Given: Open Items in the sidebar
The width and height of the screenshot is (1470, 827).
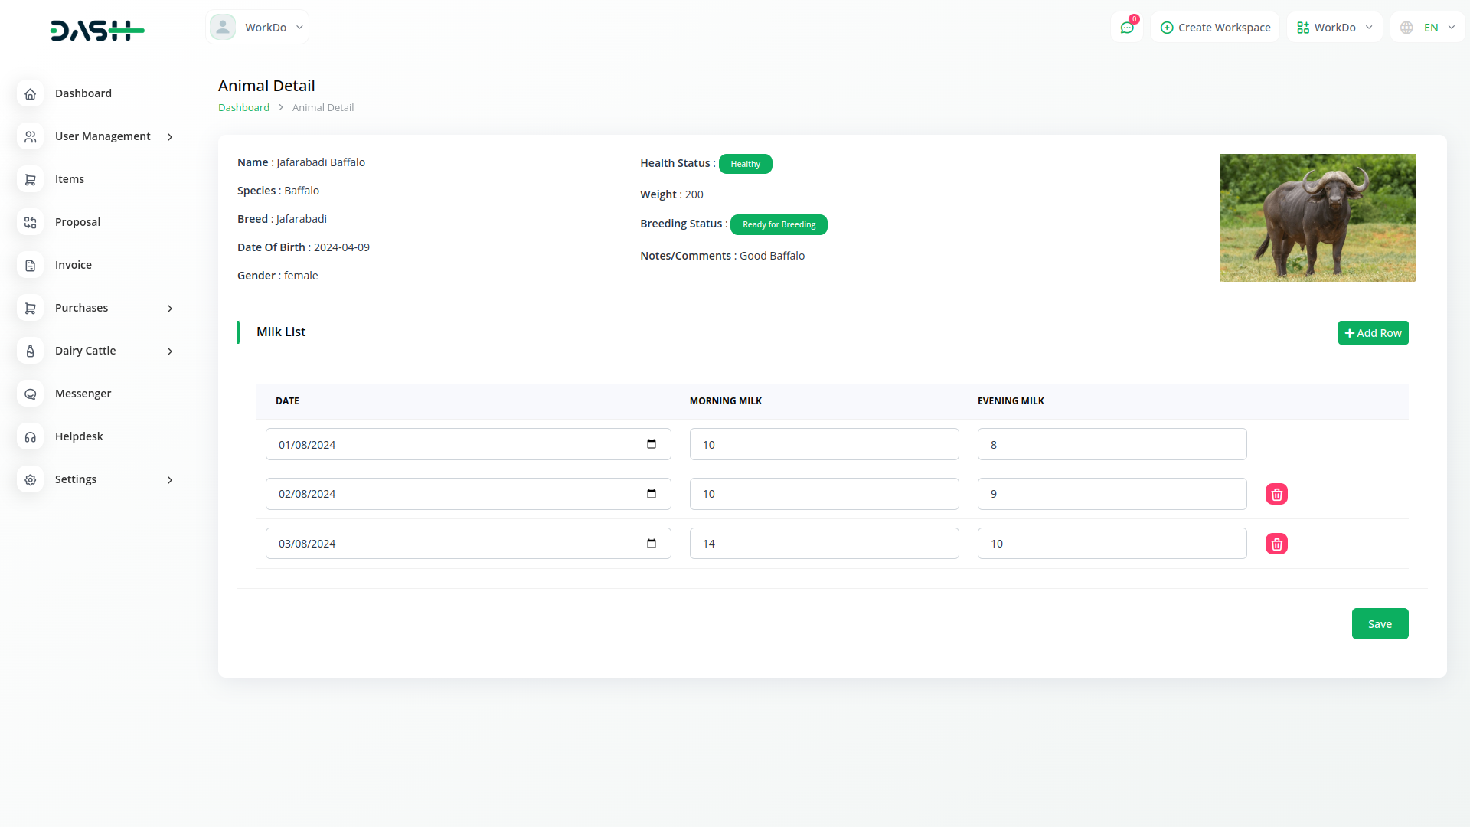Looking at the screenshot, I should point(70,179).
